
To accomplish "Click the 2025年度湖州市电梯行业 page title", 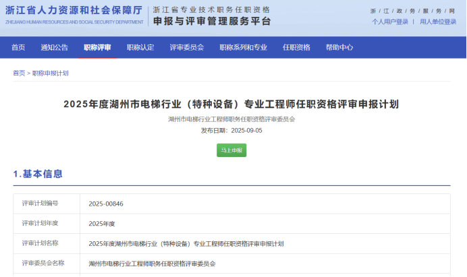I will [231, 104].
